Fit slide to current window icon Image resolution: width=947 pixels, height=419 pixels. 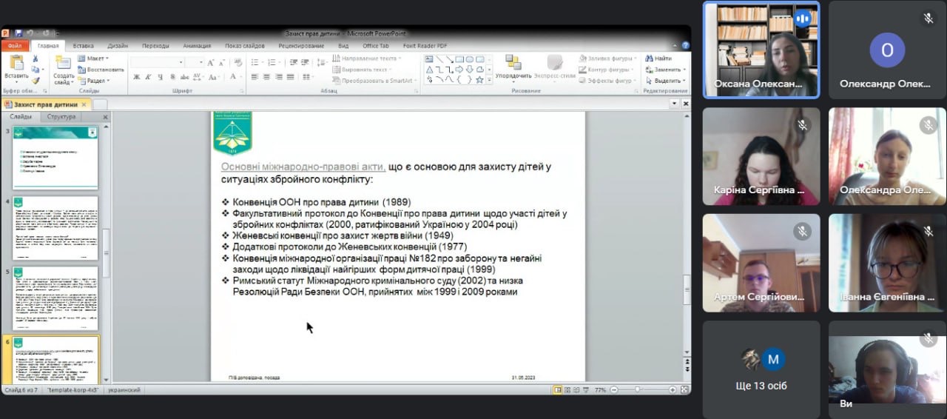tap(684, 389)
